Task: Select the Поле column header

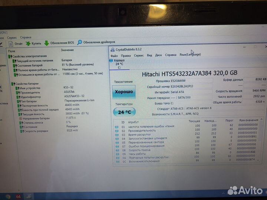Action: 11,51
